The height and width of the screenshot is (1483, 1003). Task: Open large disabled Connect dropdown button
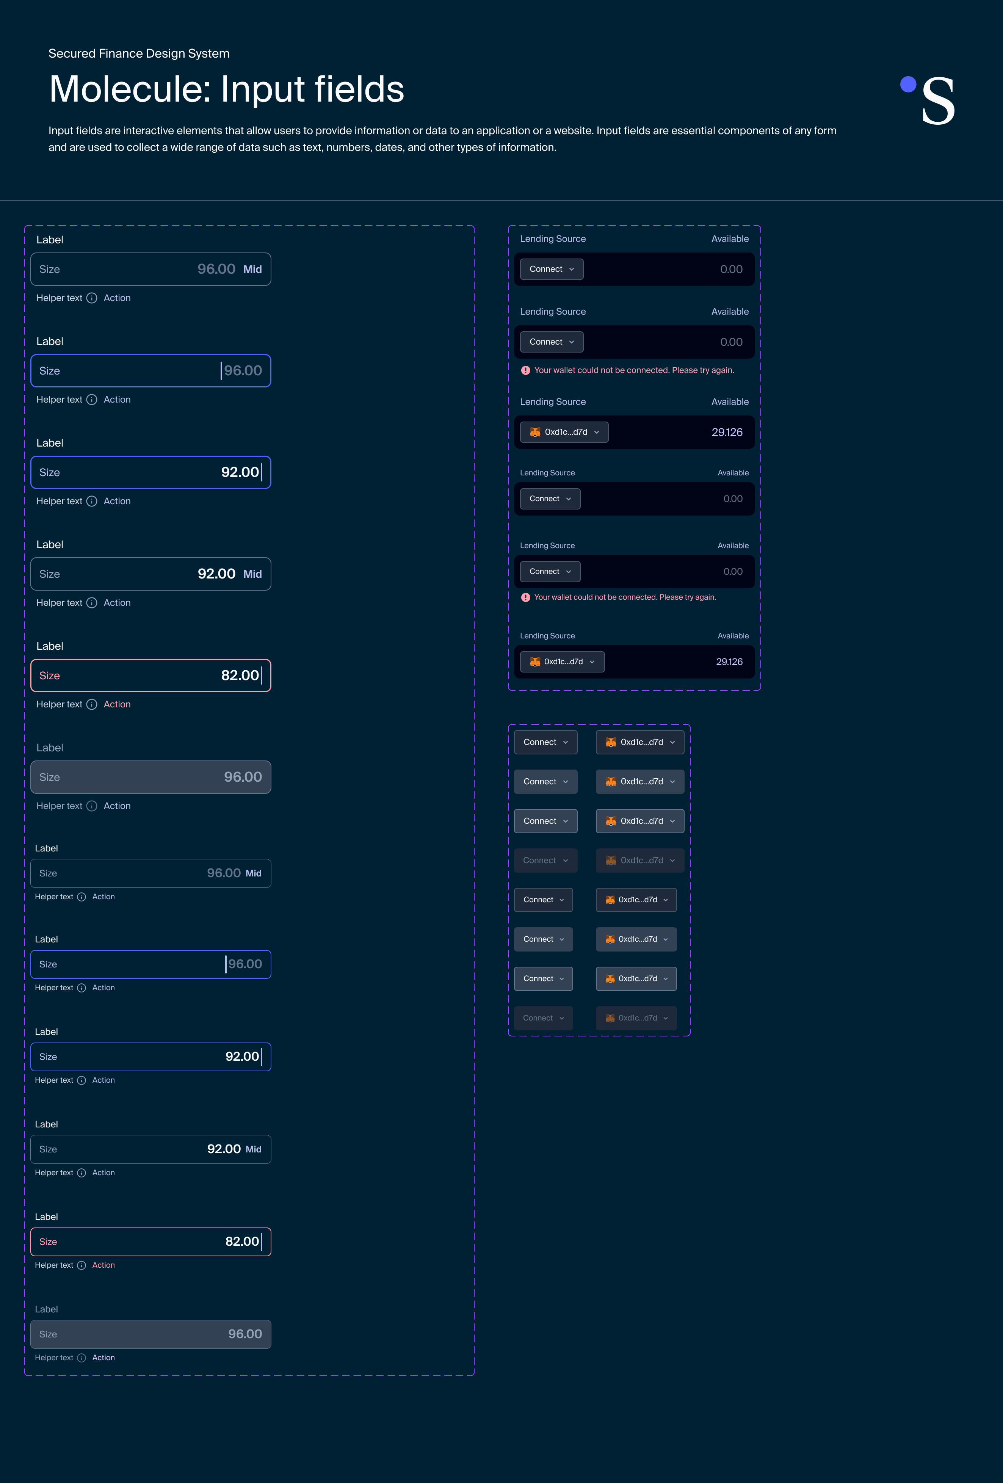tap(546, 861)
